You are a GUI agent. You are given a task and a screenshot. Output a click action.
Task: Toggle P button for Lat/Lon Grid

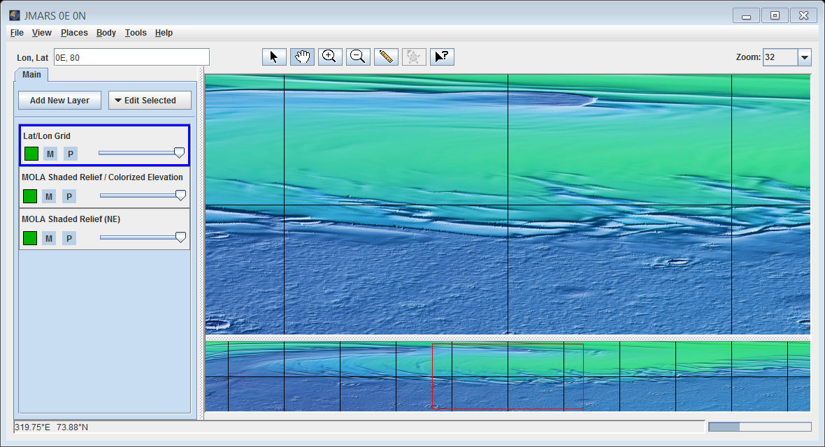(71, 154)
